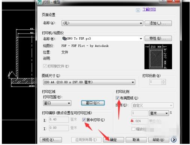Click the printer icon before DWG To PDF.pc3
The width and height of the screenshot is (190, 145).
64,38
